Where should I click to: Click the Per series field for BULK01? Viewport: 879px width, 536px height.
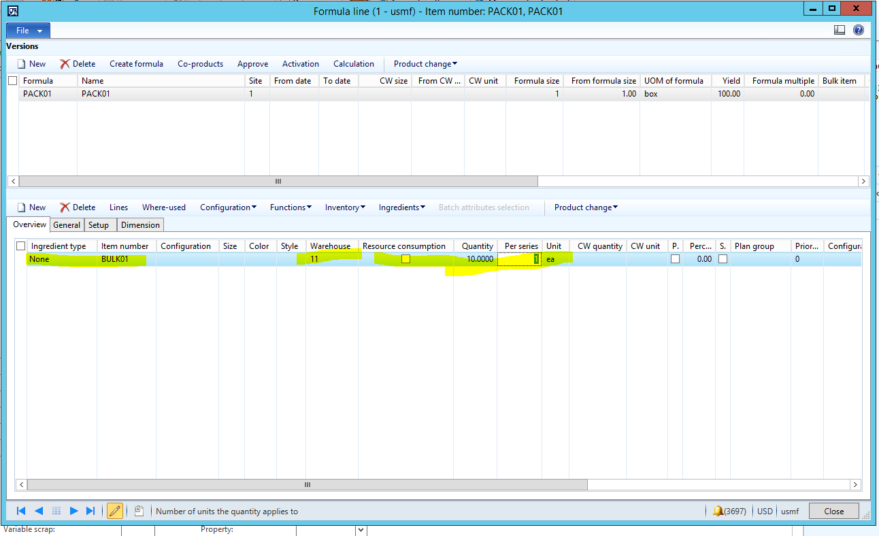coord(519,259)
